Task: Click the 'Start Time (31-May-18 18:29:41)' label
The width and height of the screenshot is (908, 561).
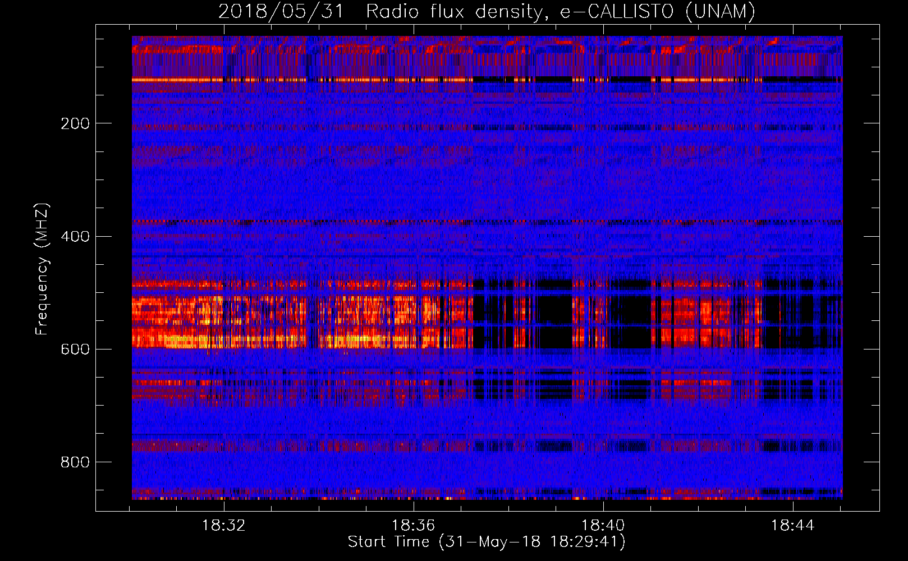Action: (487, 542)
